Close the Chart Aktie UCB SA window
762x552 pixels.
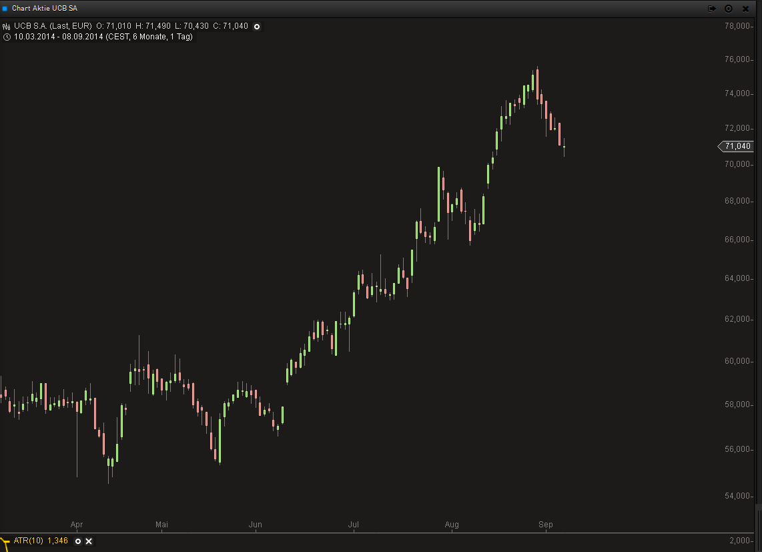(746, 9)
